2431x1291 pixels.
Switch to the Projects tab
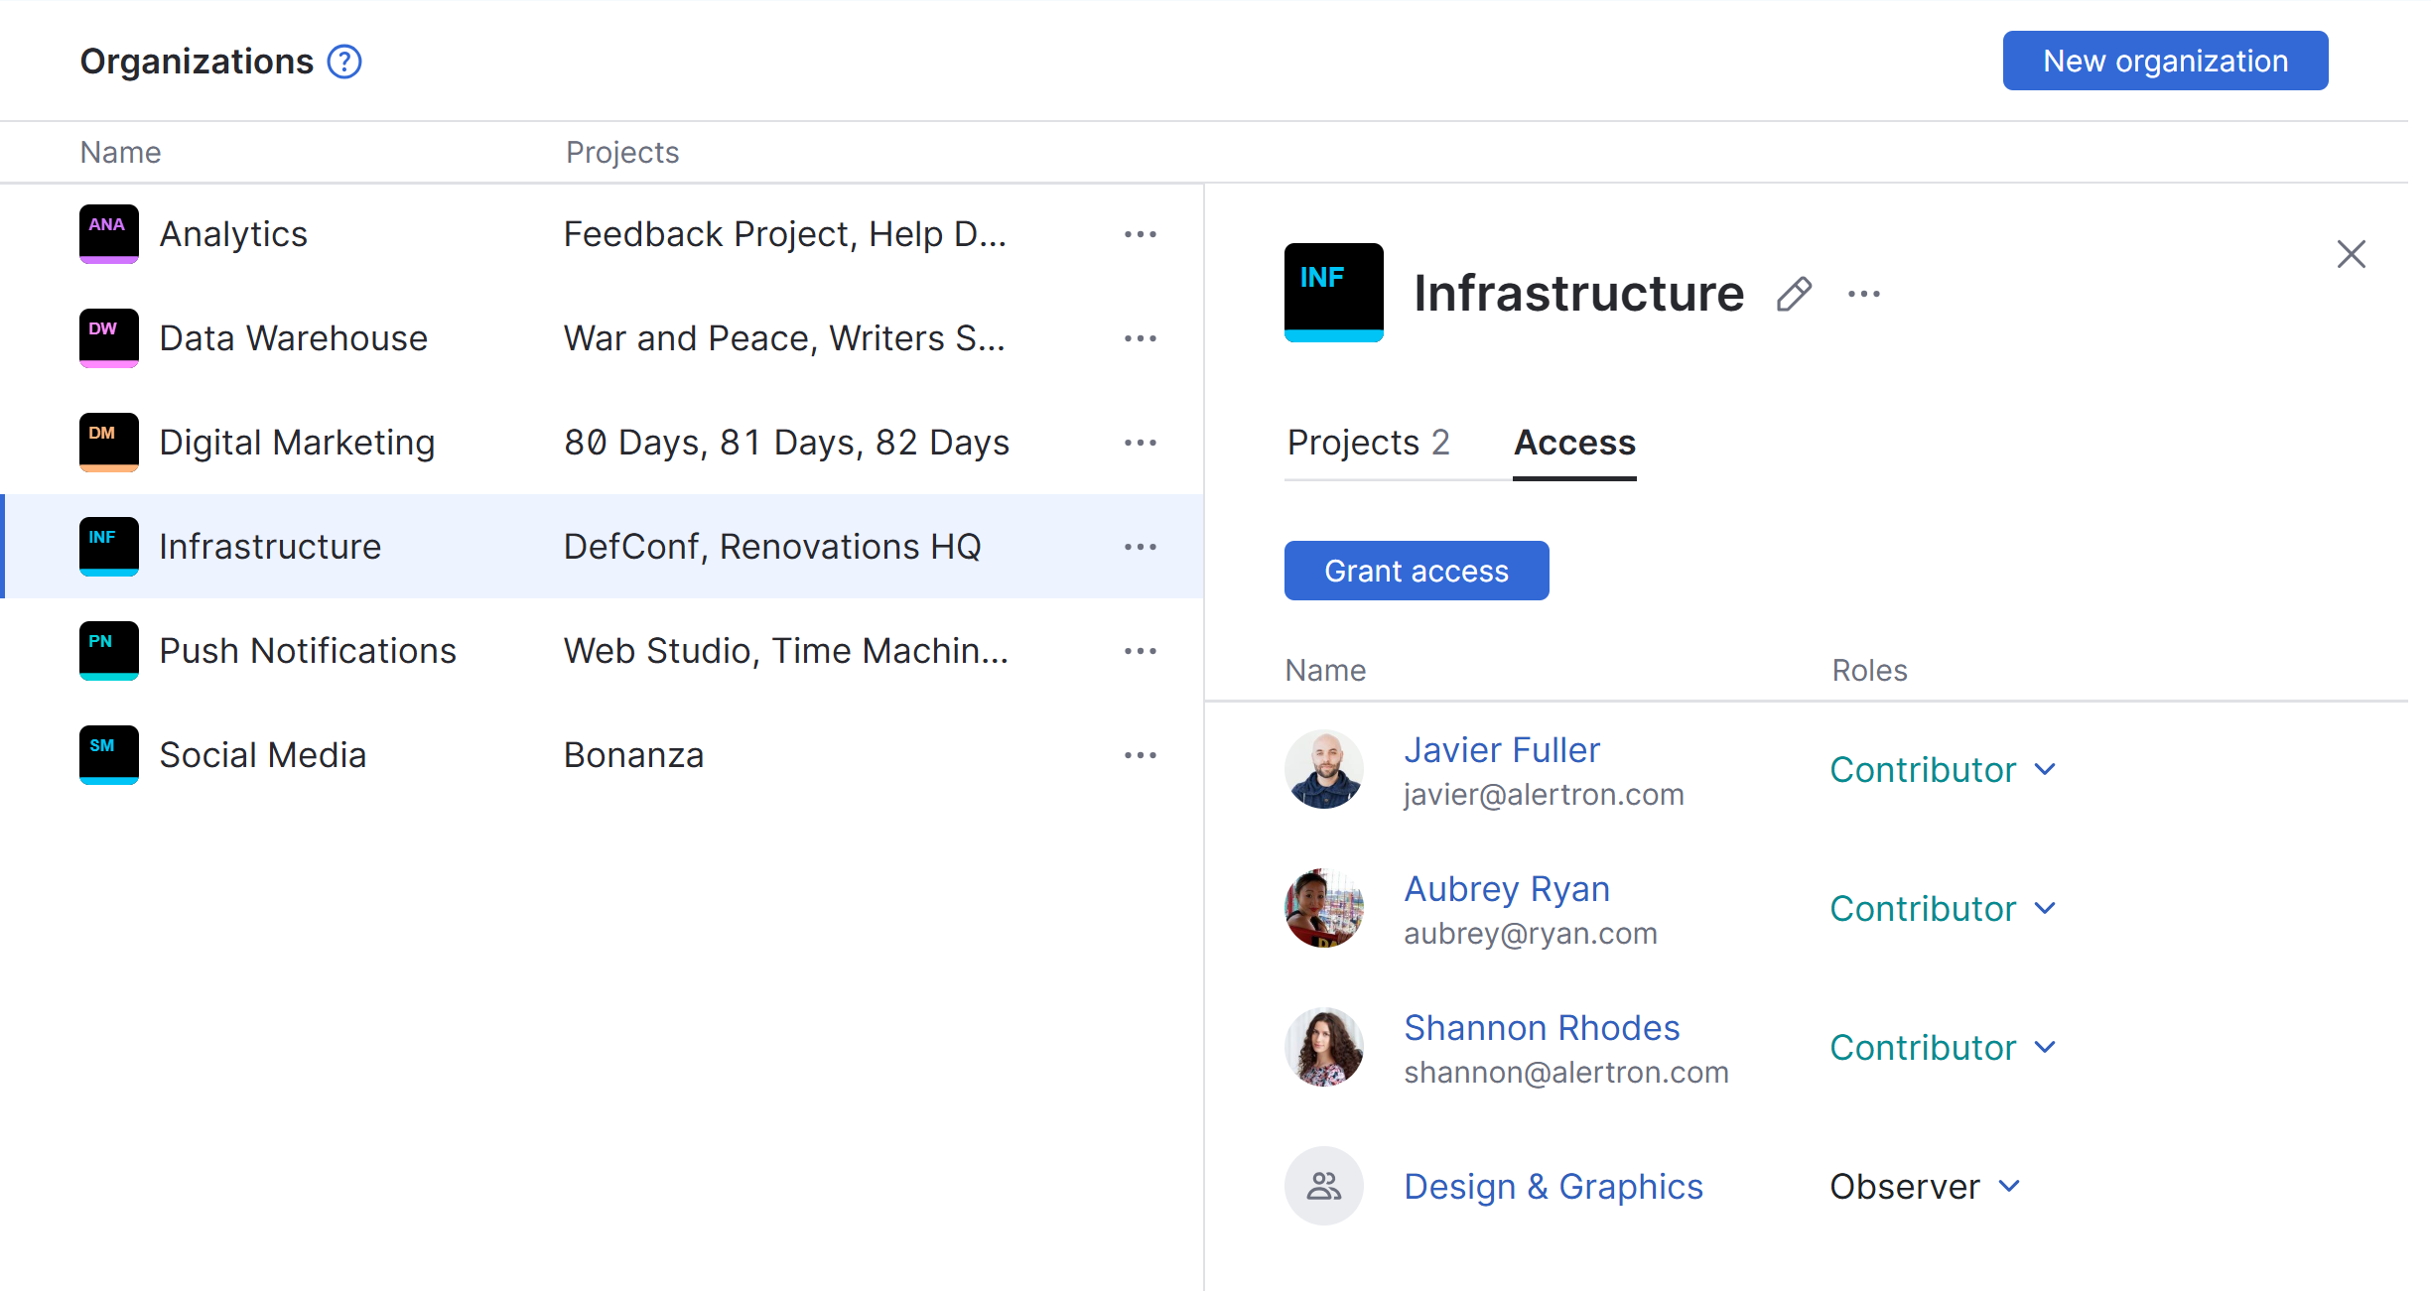[x=1367, y=443]
